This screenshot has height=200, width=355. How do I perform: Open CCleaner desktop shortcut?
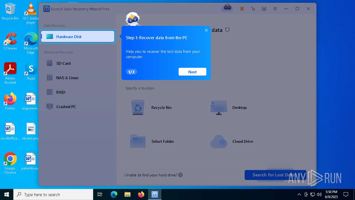(10, 41)
